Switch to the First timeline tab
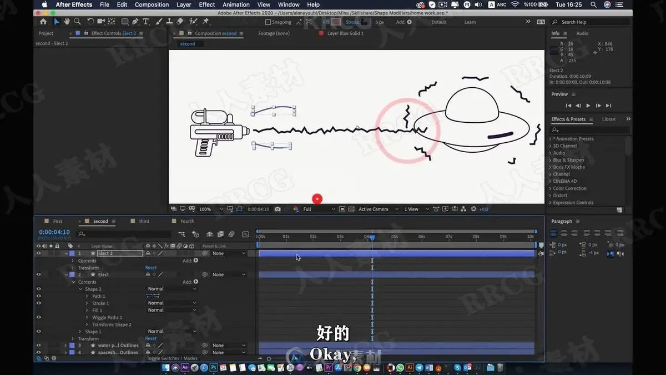 [x=58, y=221]
